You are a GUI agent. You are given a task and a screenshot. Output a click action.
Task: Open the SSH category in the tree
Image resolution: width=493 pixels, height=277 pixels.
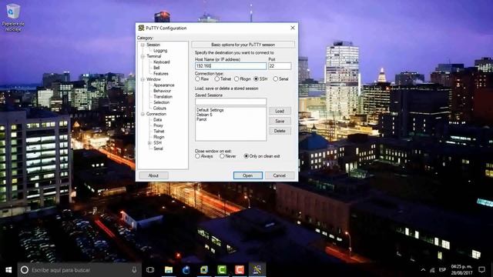click(x=157, y=143)
